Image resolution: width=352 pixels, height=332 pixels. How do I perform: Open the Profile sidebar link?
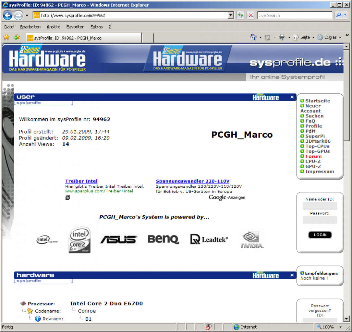tap(314, 126)
